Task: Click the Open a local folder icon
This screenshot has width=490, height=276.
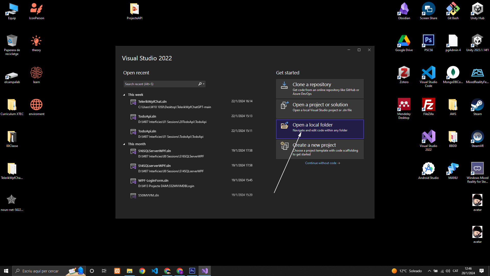Action: pyautogui.click(x=284, y=125)
